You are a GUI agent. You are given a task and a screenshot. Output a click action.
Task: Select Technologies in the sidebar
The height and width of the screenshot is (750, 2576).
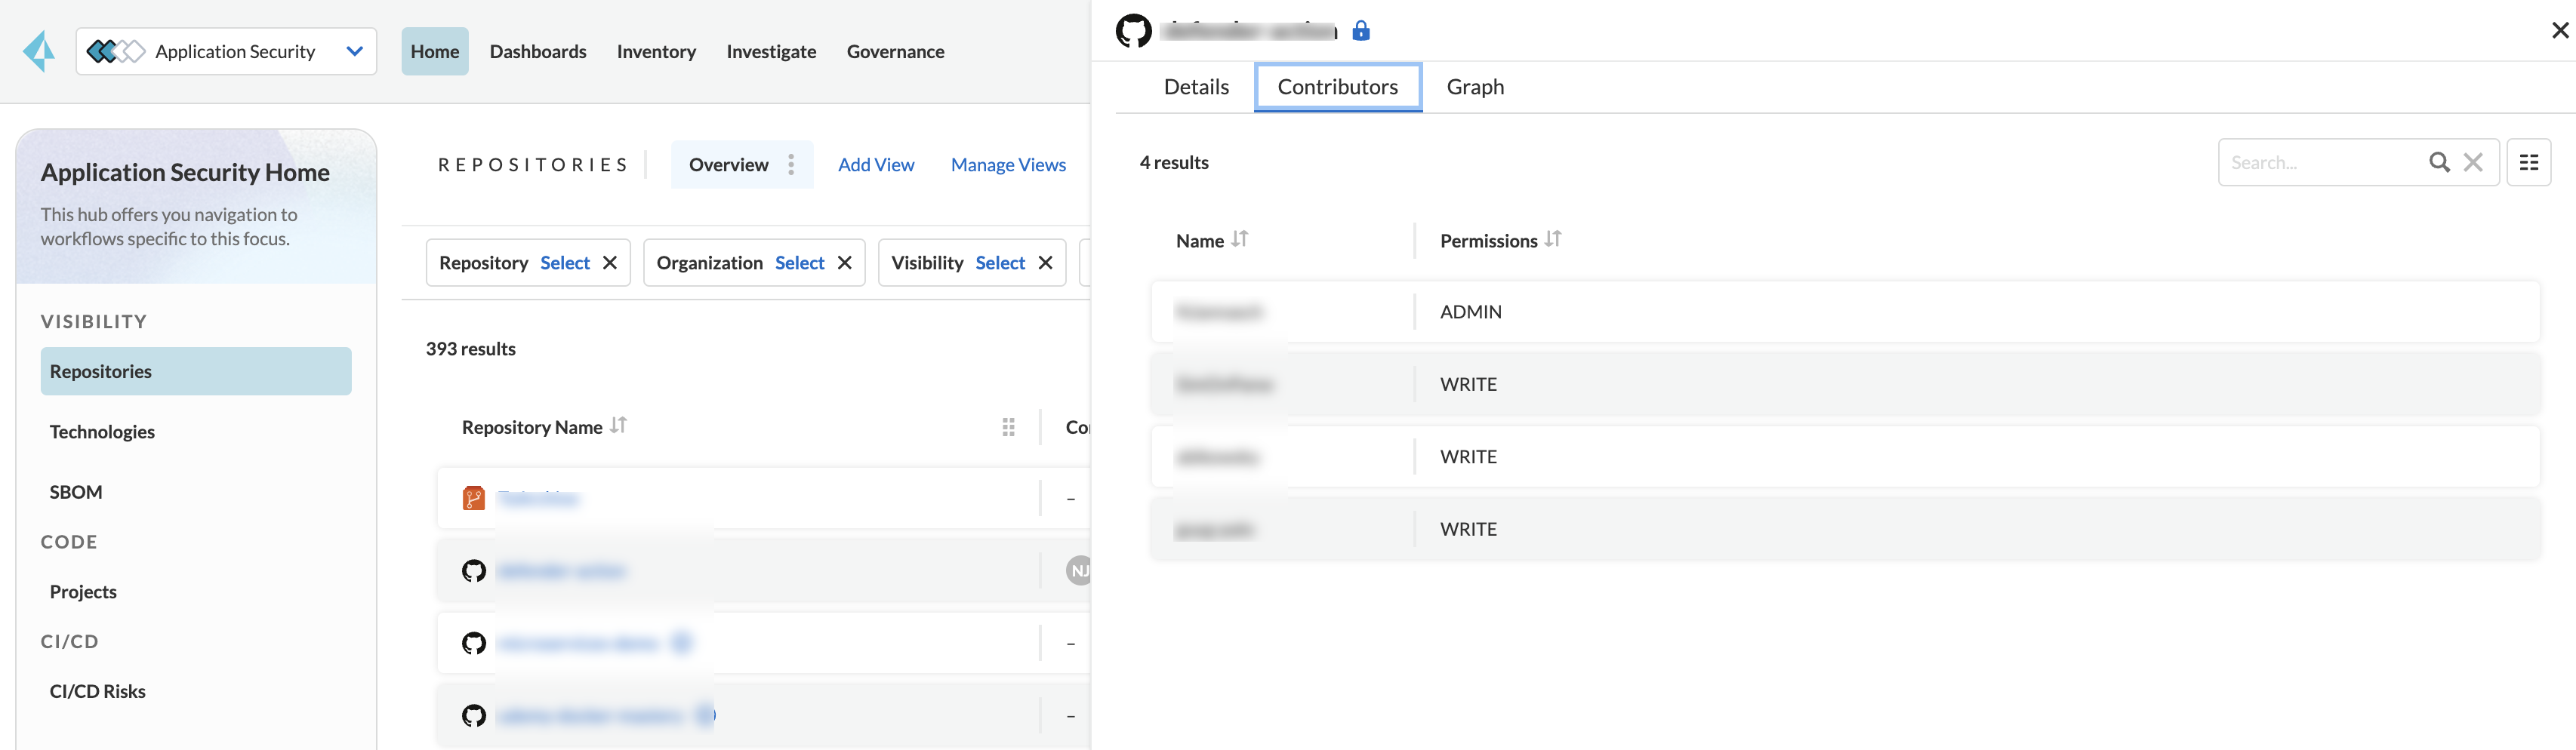tap(102, 432)
